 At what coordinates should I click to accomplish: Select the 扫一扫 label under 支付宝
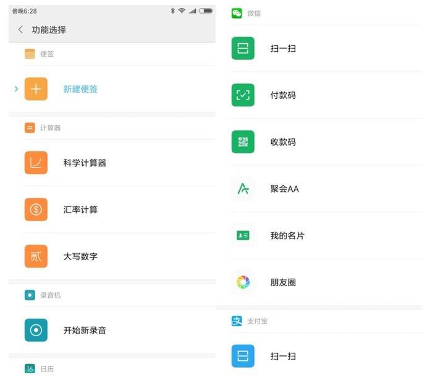(x=283, y=356)
